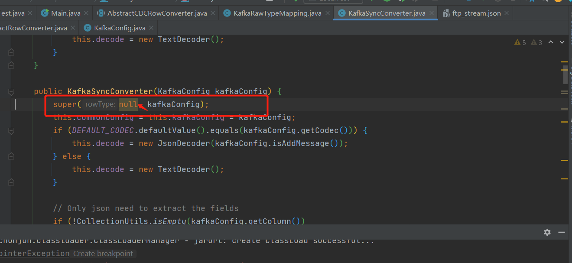Toggle a breakpoint via Create breakpoint
The height and width of the screenshot is (263, 572).
(103, 253)
